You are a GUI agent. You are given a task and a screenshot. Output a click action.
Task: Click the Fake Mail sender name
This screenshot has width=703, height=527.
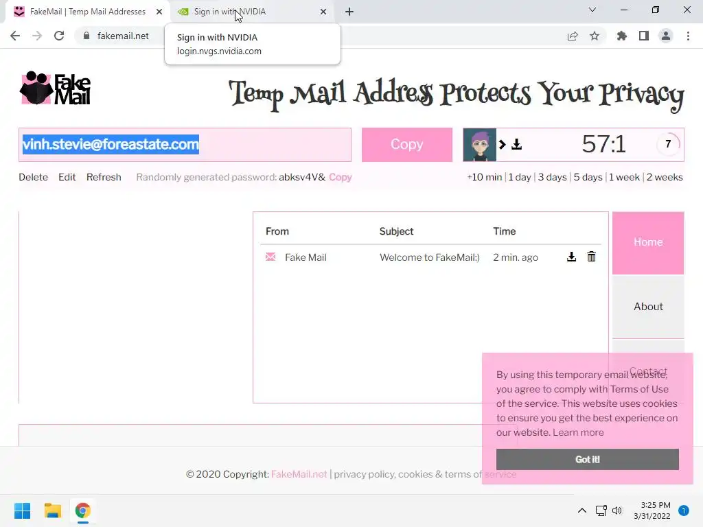point(306,257)
